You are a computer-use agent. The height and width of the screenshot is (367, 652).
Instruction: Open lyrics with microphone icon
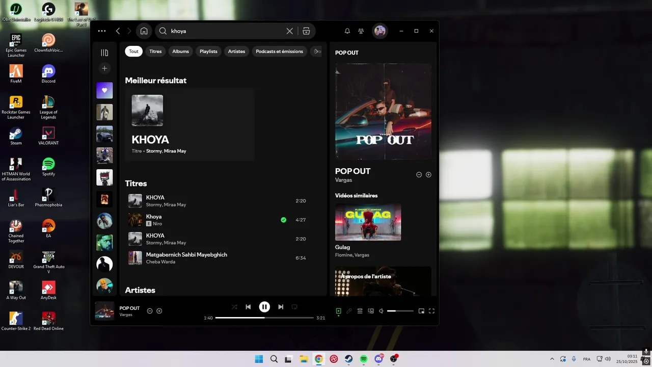[349, 311]
